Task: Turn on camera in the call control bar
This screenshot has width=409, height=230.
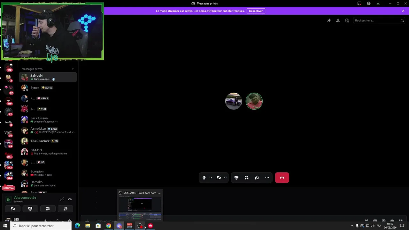Action: 219,178
